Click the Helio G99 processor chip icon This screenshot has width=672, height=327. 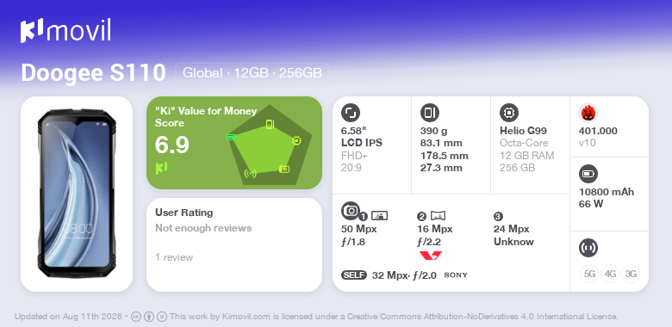pyautogui.click(x=509, y=113)
